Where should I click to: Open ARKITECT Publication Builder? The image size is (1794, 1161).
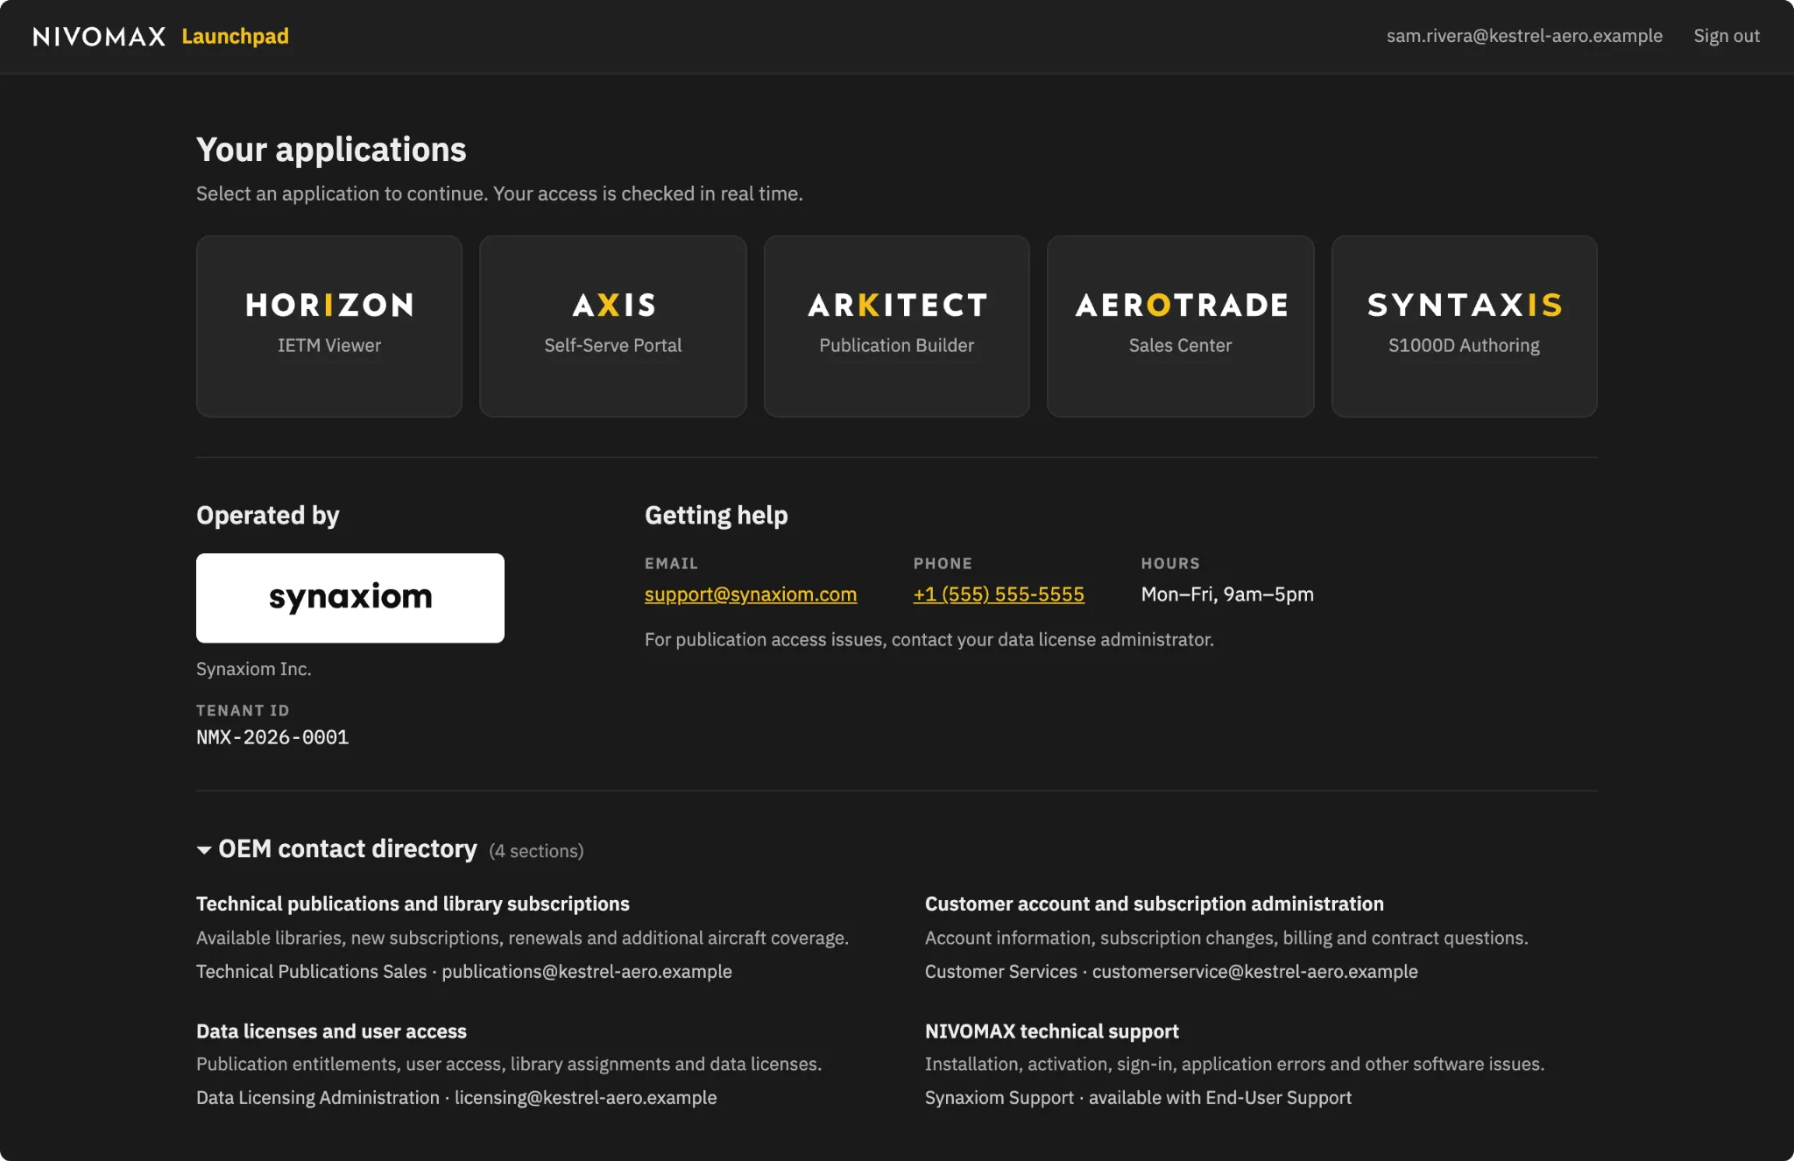coord(897,326)
